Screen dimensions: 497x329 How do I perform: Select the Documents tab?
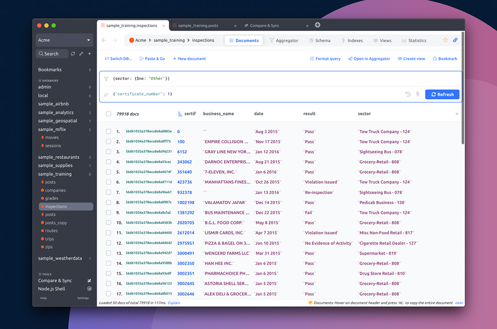point(244,40)
